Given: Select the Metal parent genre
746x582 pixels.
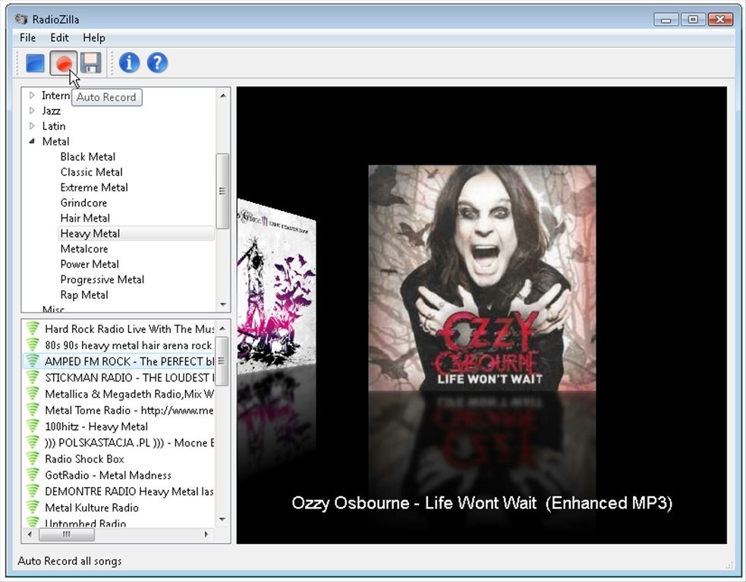Looking at the screenshot, I should click(55, 141).
